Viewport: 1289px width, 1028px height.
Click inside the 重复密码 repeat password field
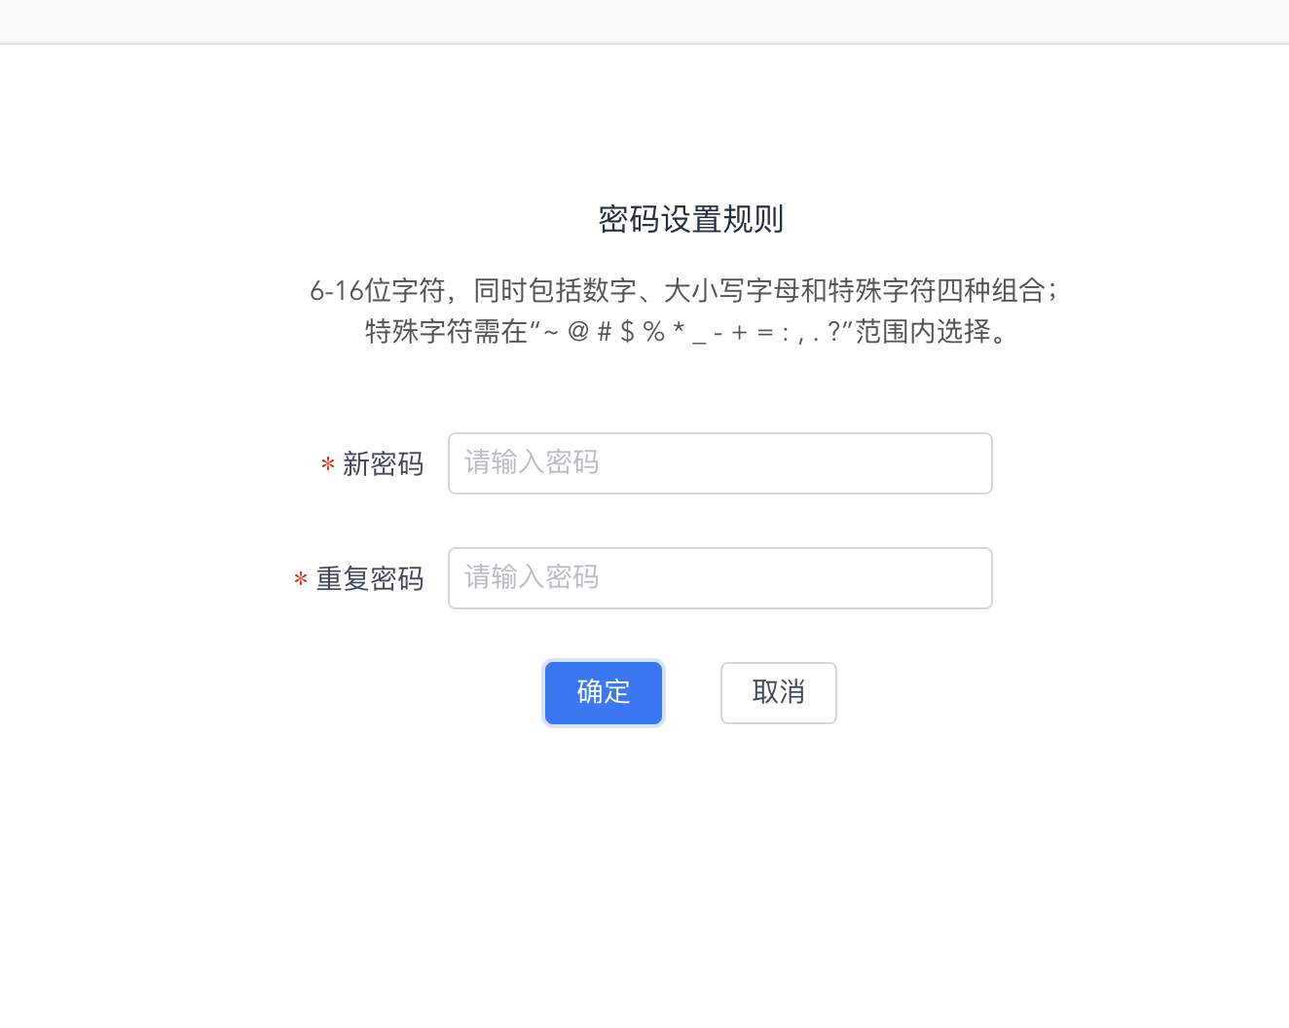pyautogui.click(x=719, y=577)
